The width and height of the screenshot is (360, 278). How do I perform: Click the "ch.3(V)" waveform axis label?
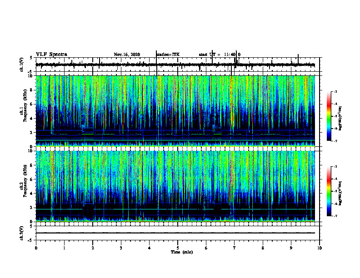[x=21, y=233]
